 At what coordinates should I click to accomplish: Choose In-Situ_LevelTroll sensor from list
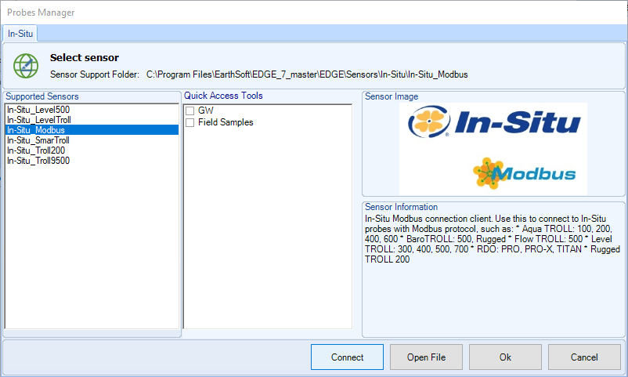(x=43, y=120)
